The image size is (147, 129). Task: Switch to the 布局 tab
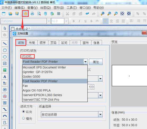(32, 43)
